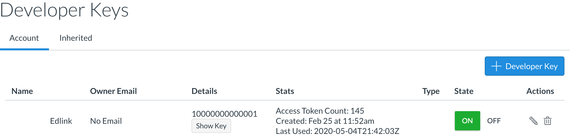Click the Details column header
Viewport: 570px width, 140px height.
(x=204, y=91)
